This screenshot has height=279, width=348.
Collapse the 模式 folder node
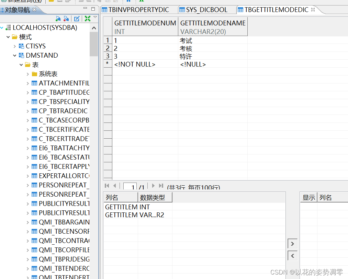pos(8,37)
